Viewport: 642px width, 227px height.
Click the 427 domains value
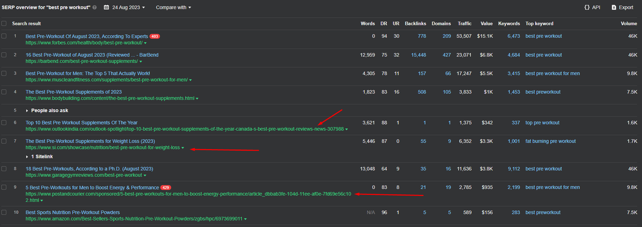click(x=446, y=55)
